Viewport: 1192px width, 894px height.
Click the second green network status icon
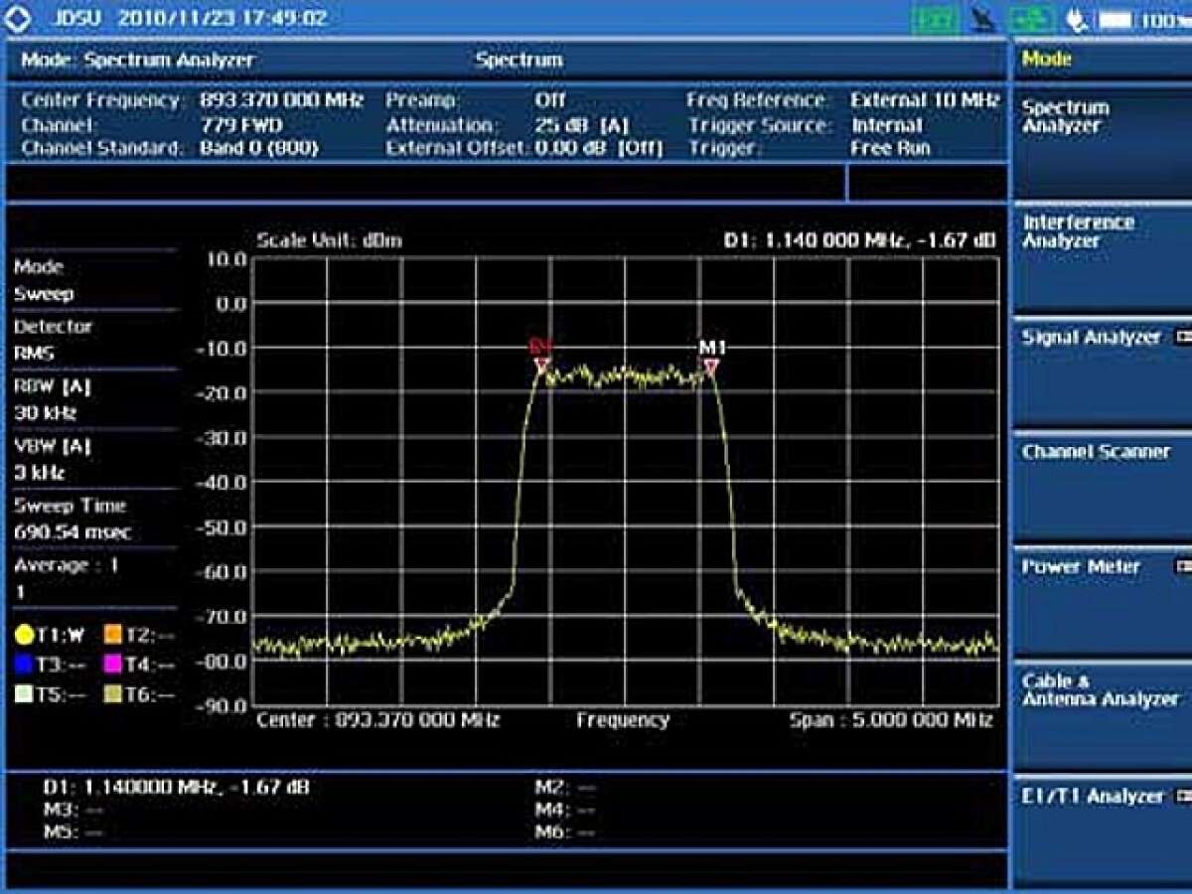[1031, 19]
